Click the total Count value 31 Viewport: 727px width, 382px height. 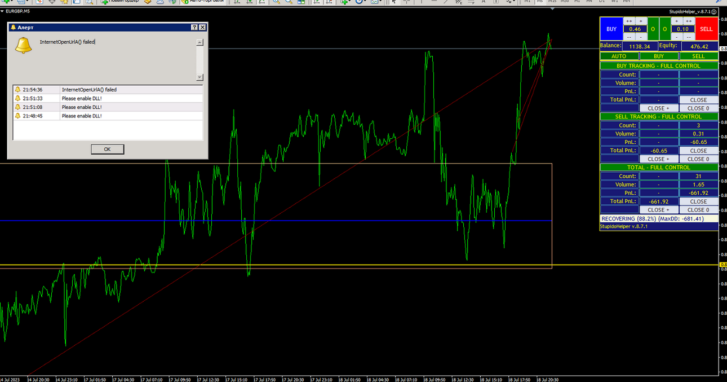point(699,176)
